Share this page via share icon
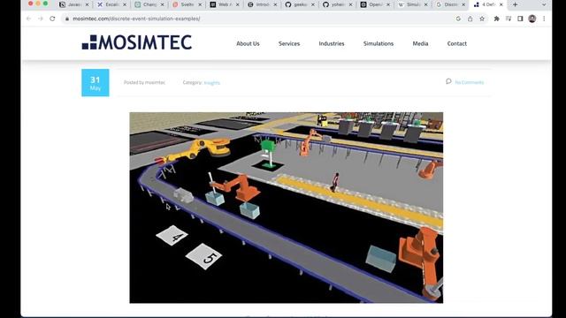The image size is (566, 318). pos(470,19)
